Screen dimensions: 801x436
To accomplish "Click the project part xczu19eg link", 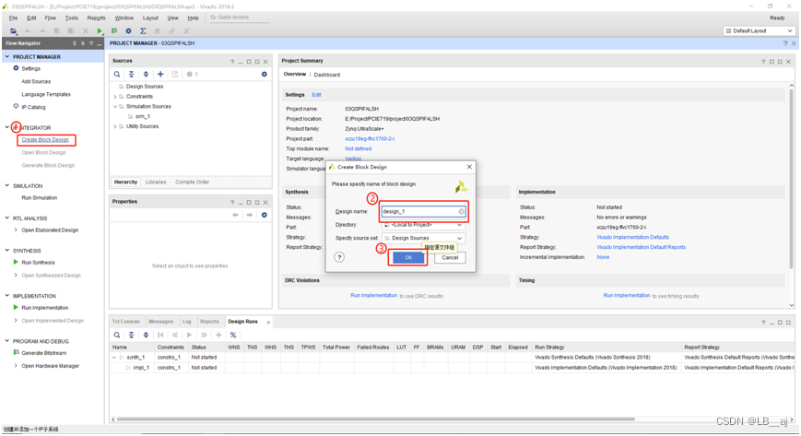I will (370, 138).
